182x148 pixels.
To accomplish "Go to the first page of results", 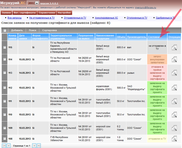I will click(4, 146).
